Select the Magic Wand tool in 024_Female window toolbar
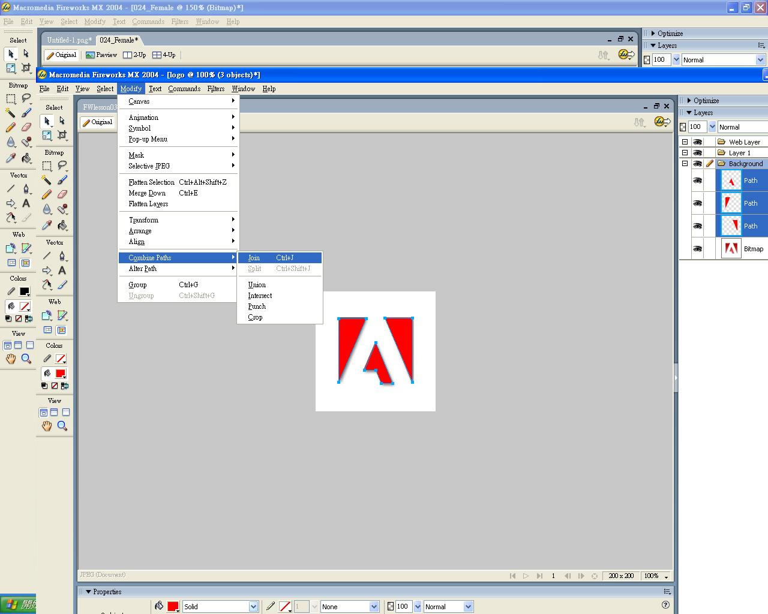The image size is (768, 614). [10, 113]
